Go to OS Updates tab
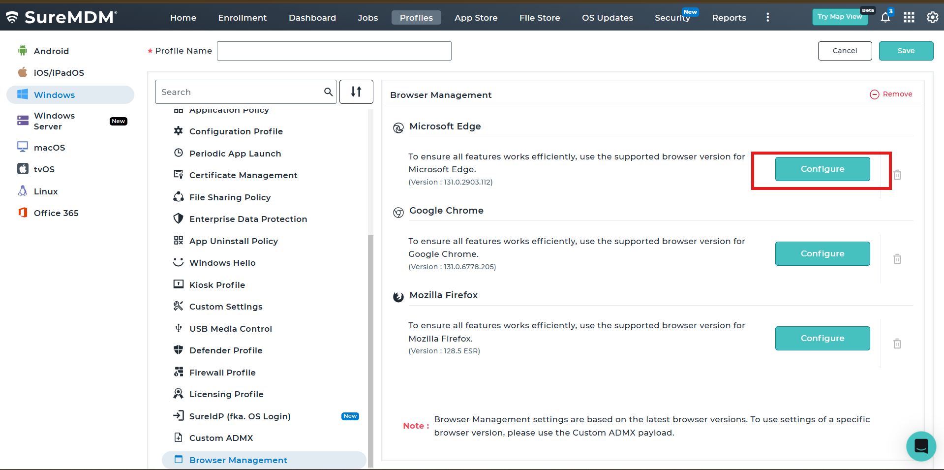The width and height of the screenshot is (944, 470). click(608, 18)
